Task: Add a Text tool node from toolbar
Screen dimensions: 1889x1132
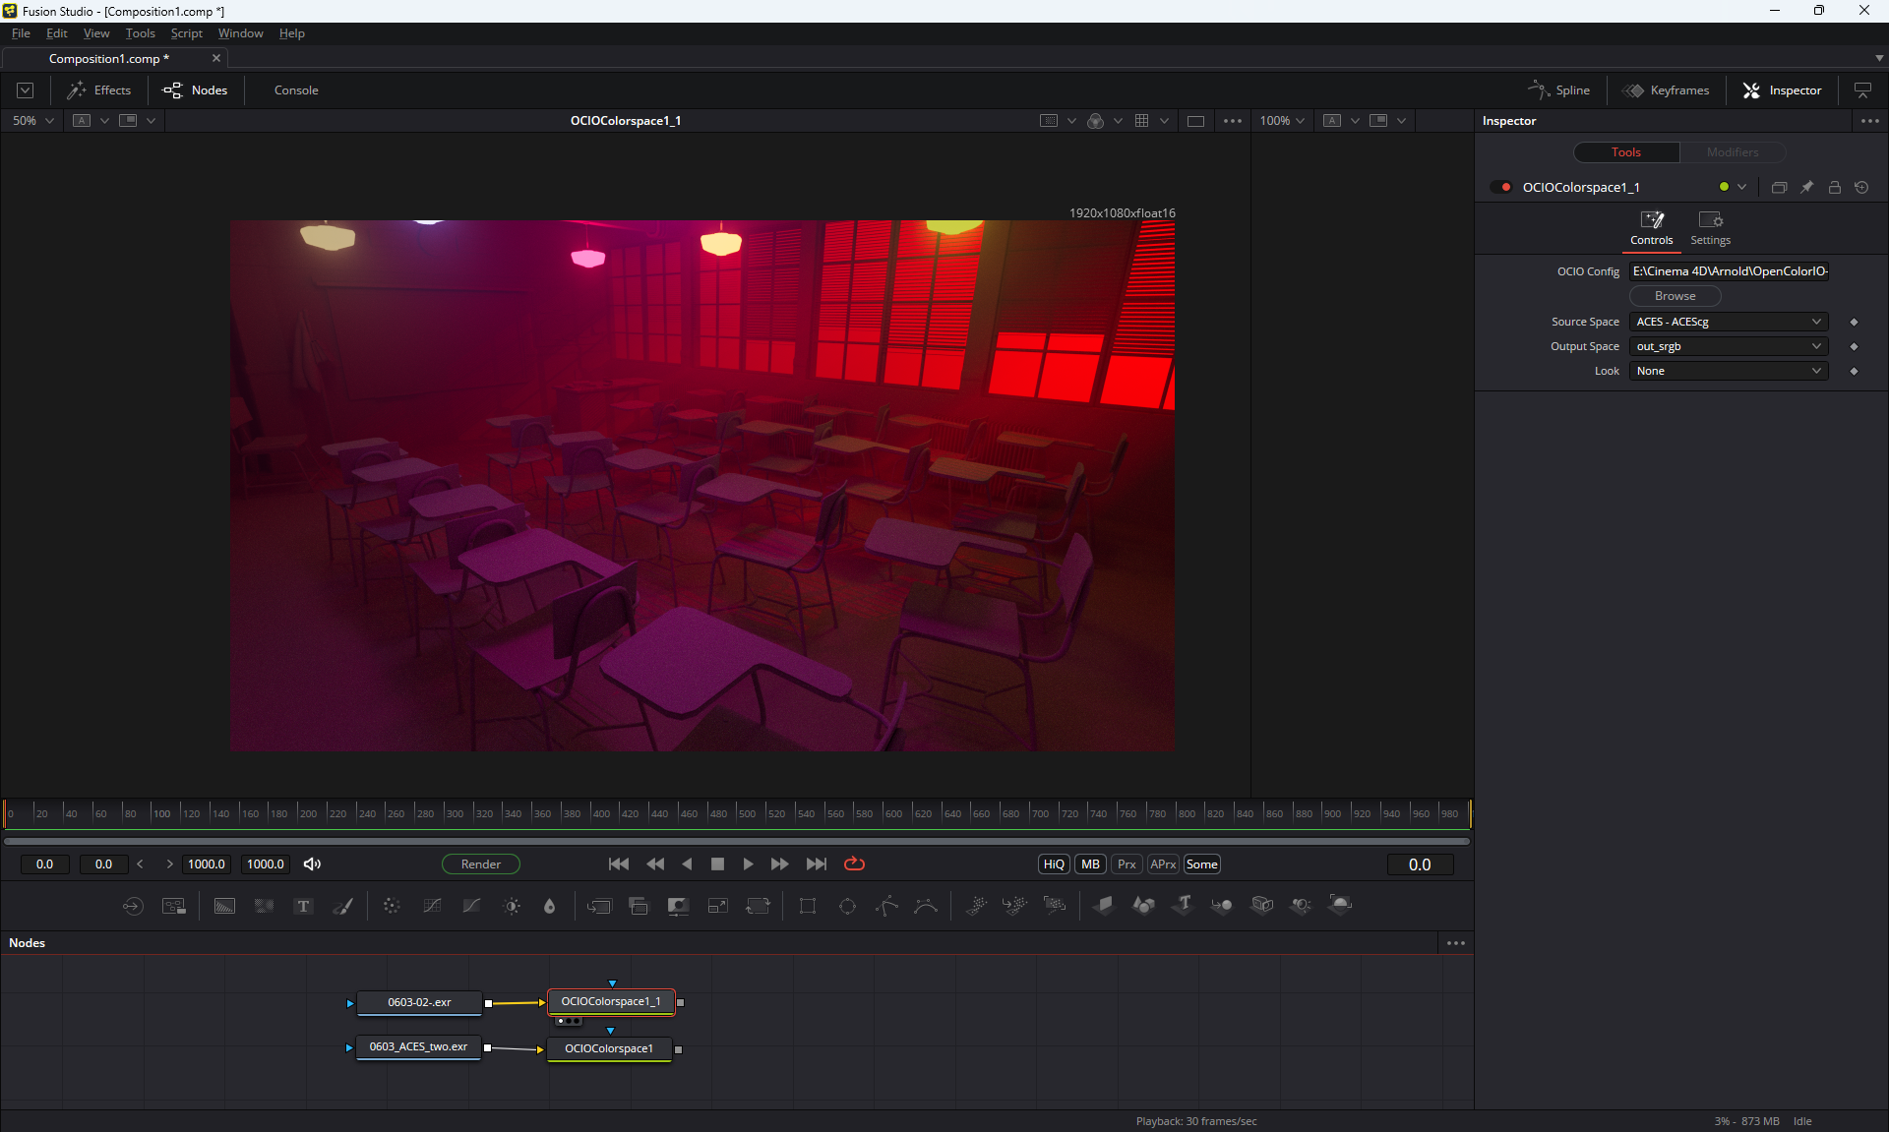Action: click(303, 906)
